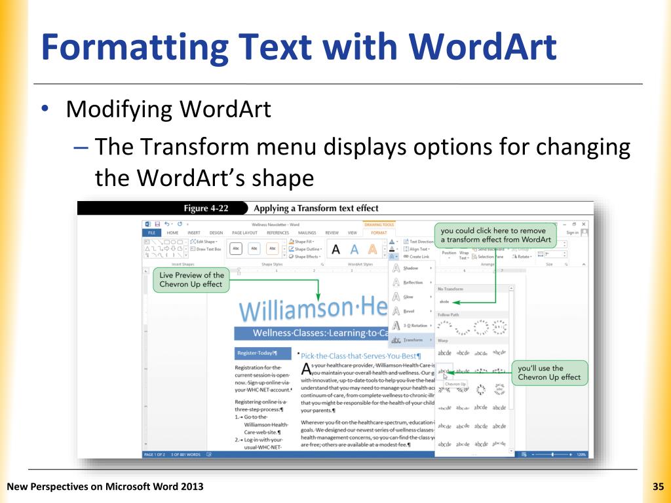This screenshot has width=671, height=503.
Task: Choose the third Abc shape style thumbnail
Action: (x=273, y=248)
